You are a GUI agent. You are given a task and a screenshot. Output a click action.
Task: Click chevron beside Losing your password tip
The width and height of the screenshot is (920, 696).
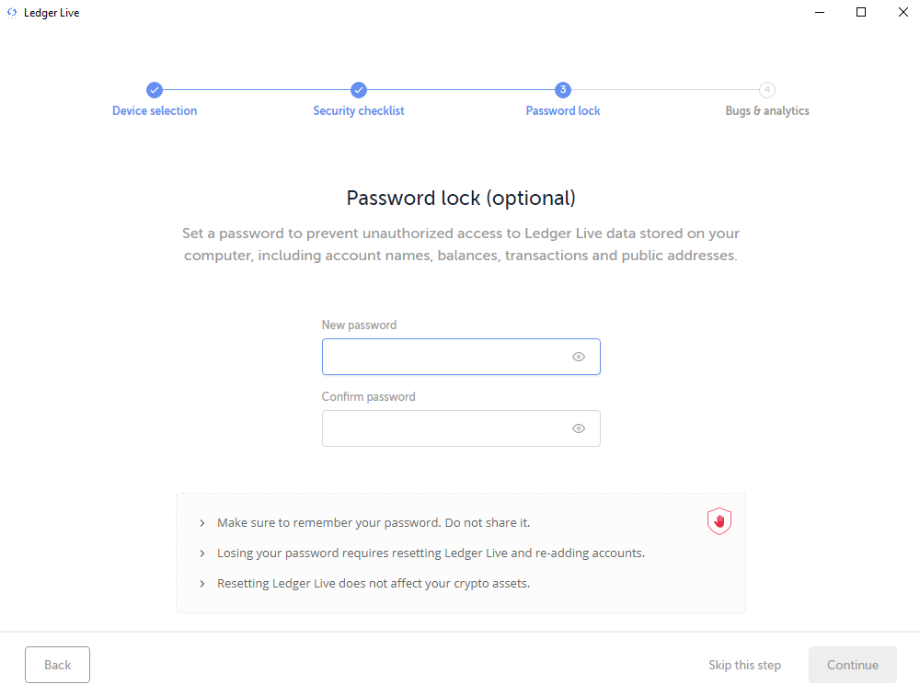tap(202, 553)
